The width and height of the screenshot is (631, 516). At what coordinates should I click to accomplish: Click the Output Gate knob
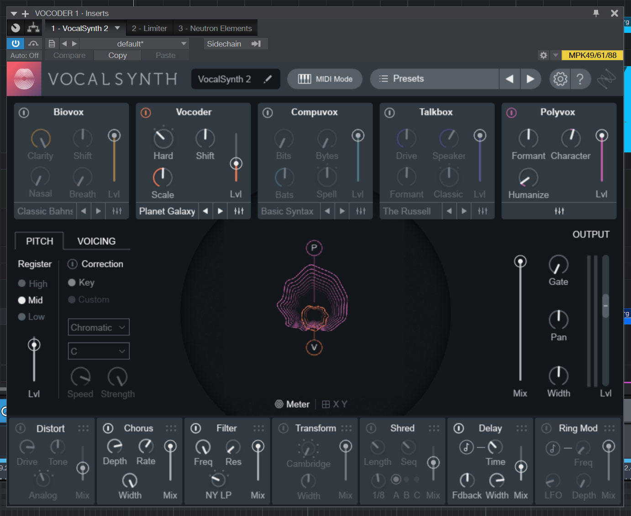[x=558, y=265]
